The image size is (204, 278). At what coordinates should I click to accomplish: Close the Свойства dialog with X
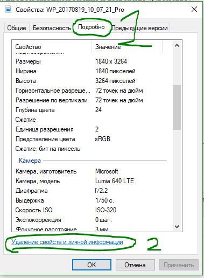[x=194, y=9]
